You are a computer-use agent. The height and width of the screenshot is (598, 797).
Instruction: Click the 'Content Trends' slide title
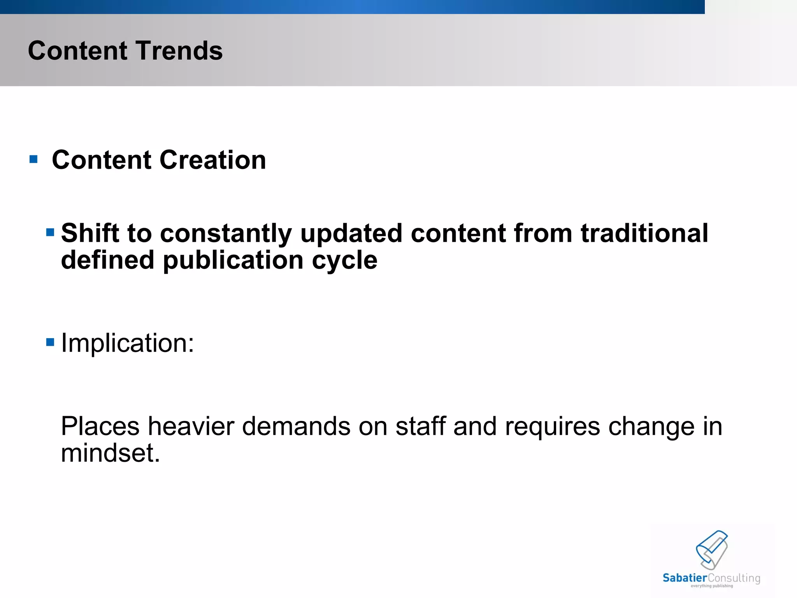point(125,51)
